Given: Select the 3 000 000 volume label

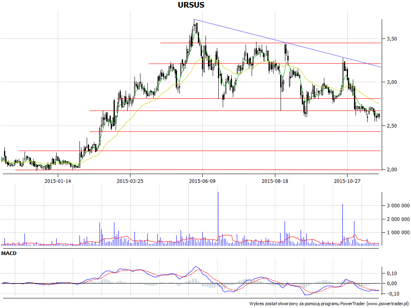Looking at the screenshot, I should tap(398, 206).
